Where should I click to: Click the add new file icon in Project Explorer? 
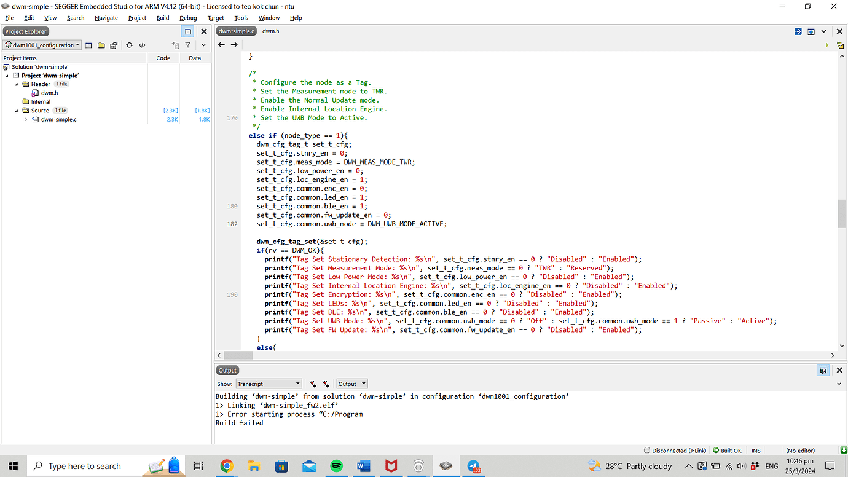(88, 45)
